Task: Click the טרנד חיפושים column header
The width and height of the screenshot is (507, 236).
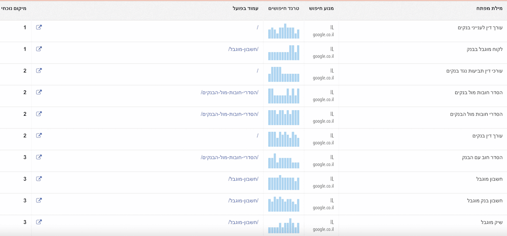Action: click(x=283, y=9)
